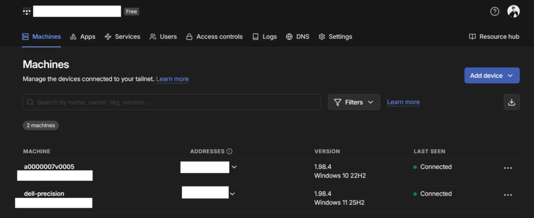The image size is (534, 218).
Task: Open the Services tab
Action: (122, 37)
